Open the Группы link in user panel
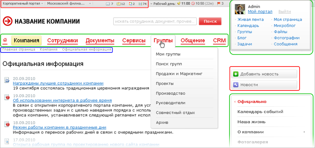This screenshot has height=148, width=315. (245, 32)
